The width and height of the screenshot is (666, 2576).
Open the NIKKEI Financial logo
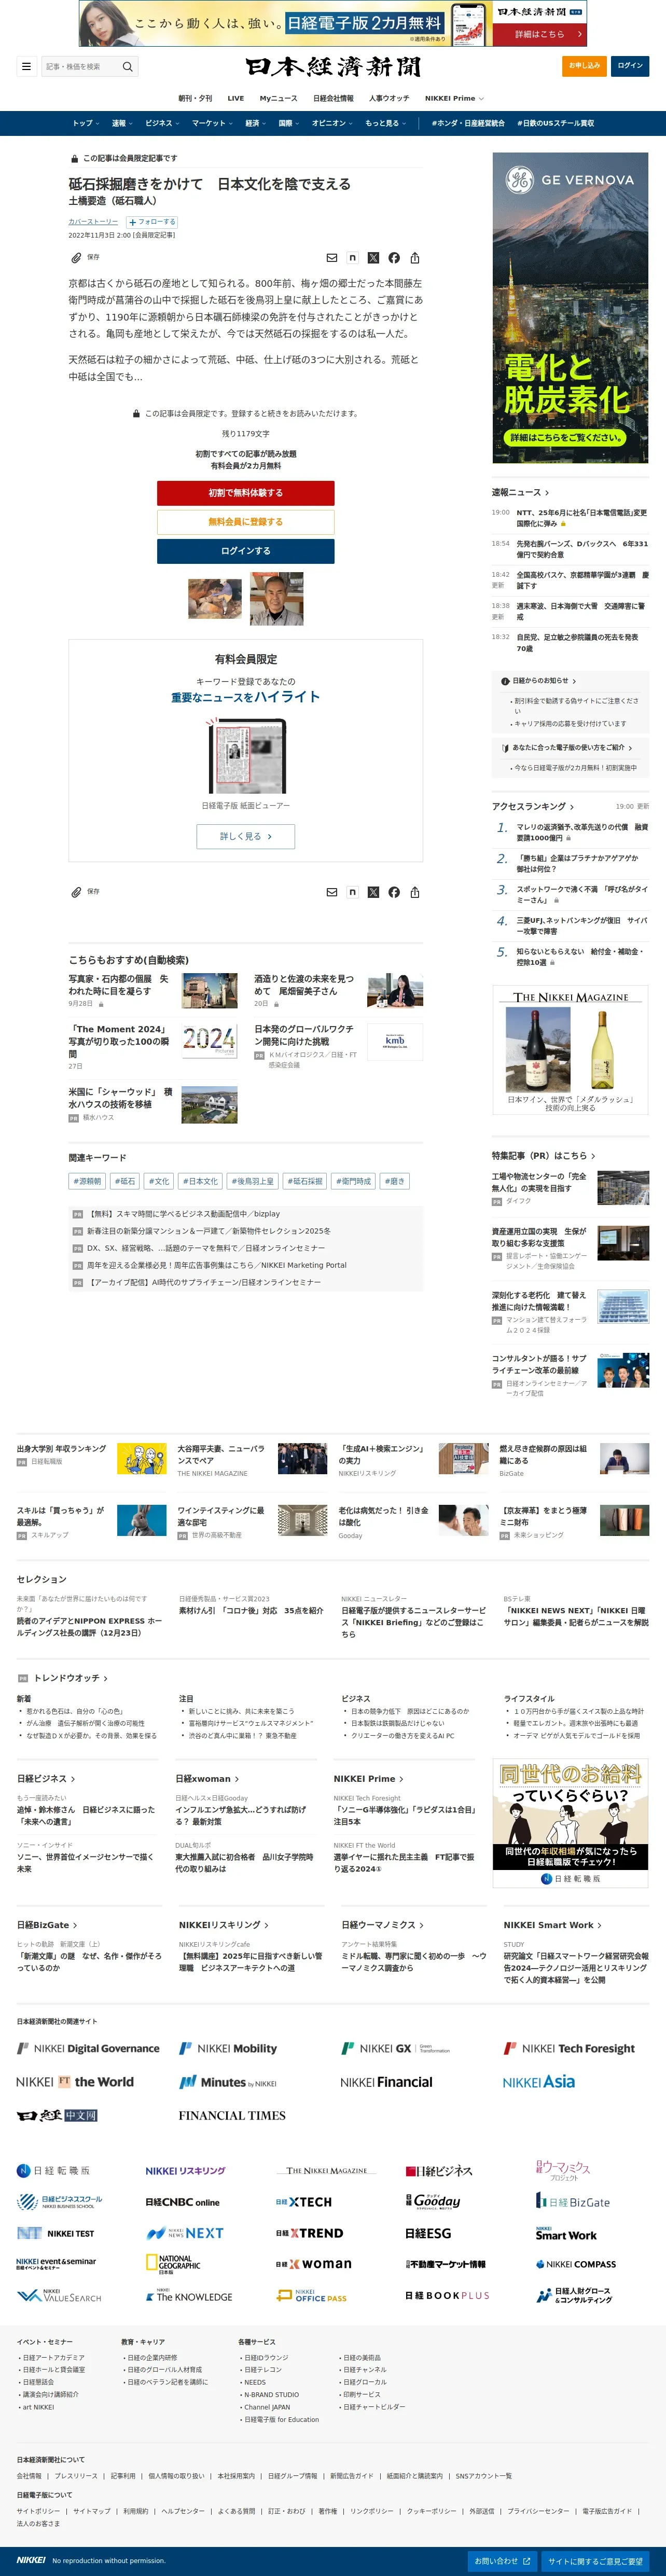[387, 2083]
